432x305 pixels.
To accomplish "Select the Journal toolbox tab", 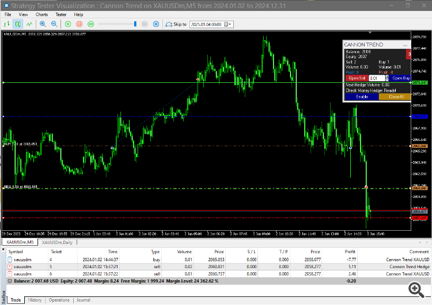I will coord(83,300).
